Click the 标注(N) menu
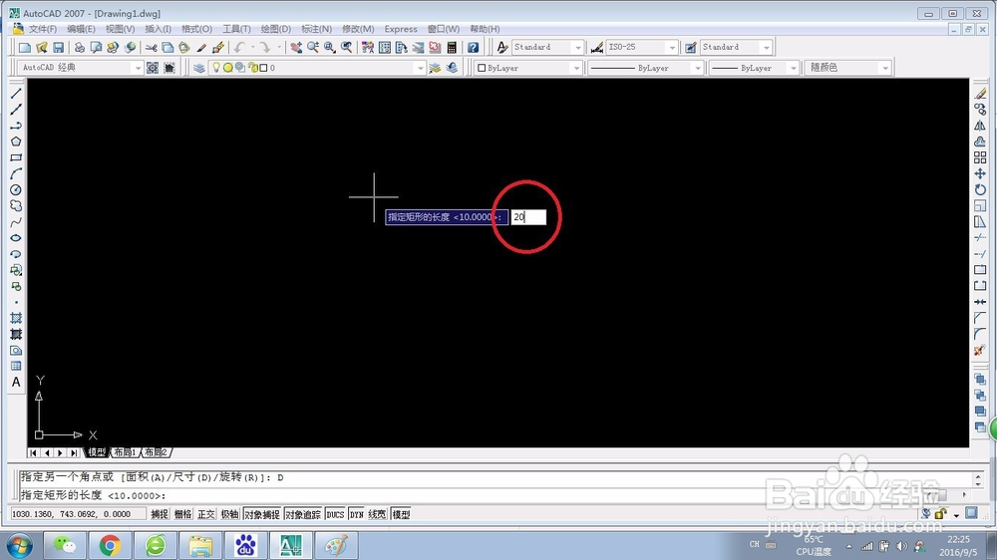Screen dimensions: 997x560 coord(316,29)
